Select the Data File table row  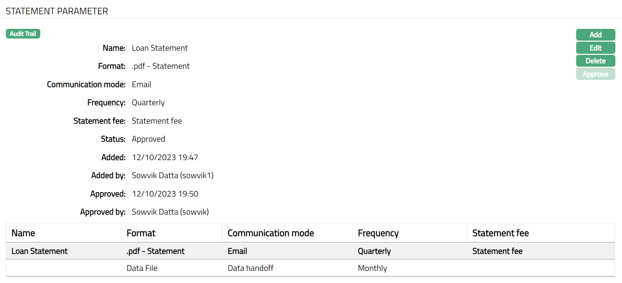click(142, 268)
